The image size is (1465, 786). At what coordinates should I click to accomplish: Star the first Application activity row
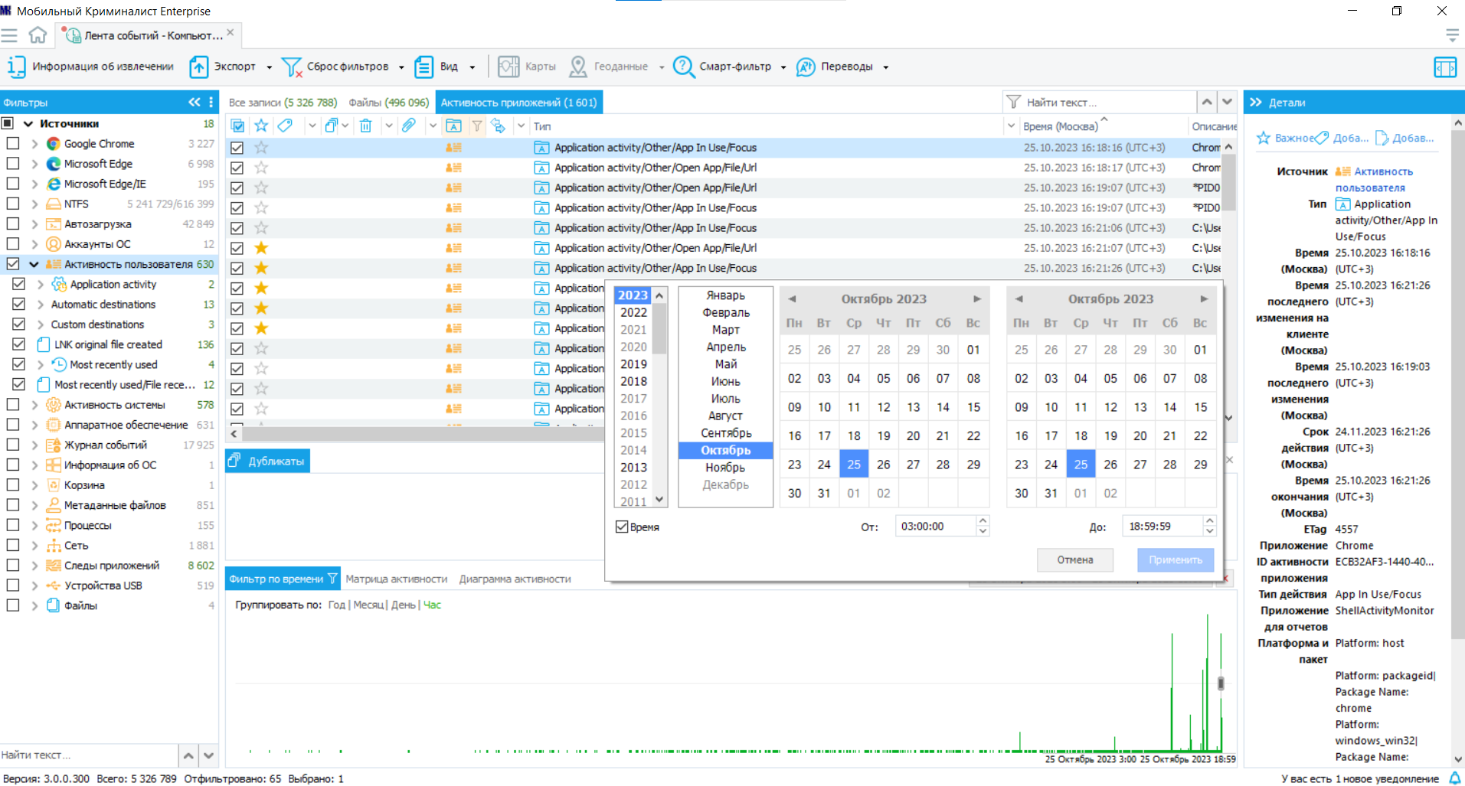tap(261, 148)
